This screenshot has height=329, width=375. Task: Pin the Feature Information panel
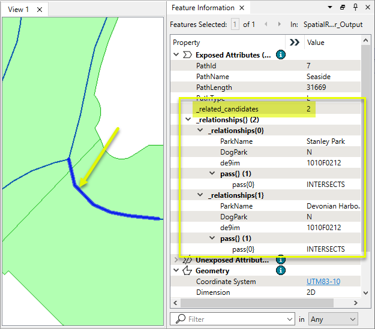[x=353, y=8]
